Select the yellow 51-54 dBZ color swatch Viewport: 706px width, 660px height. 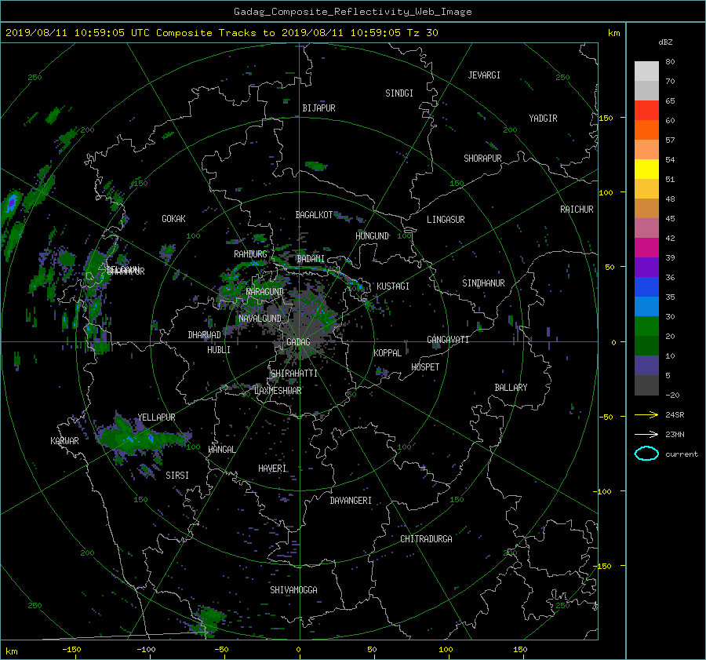click(646, 170)
